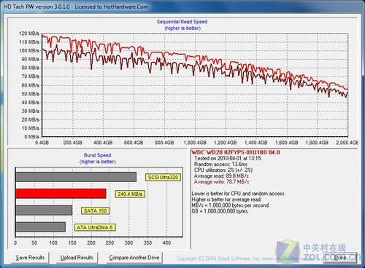Image resolution: width=365 pixels, height=268 pixels.
Task: Click the ATA UltraDMA 6 label
Action: tap(95, 227)
